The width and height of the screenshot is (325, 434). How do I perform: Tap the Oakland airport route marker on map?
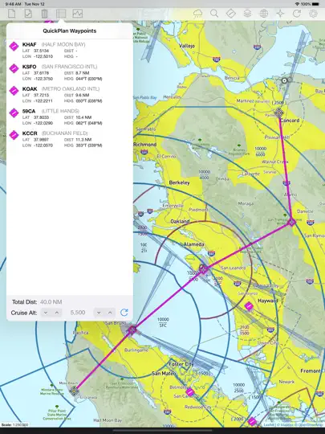[203, 269]
